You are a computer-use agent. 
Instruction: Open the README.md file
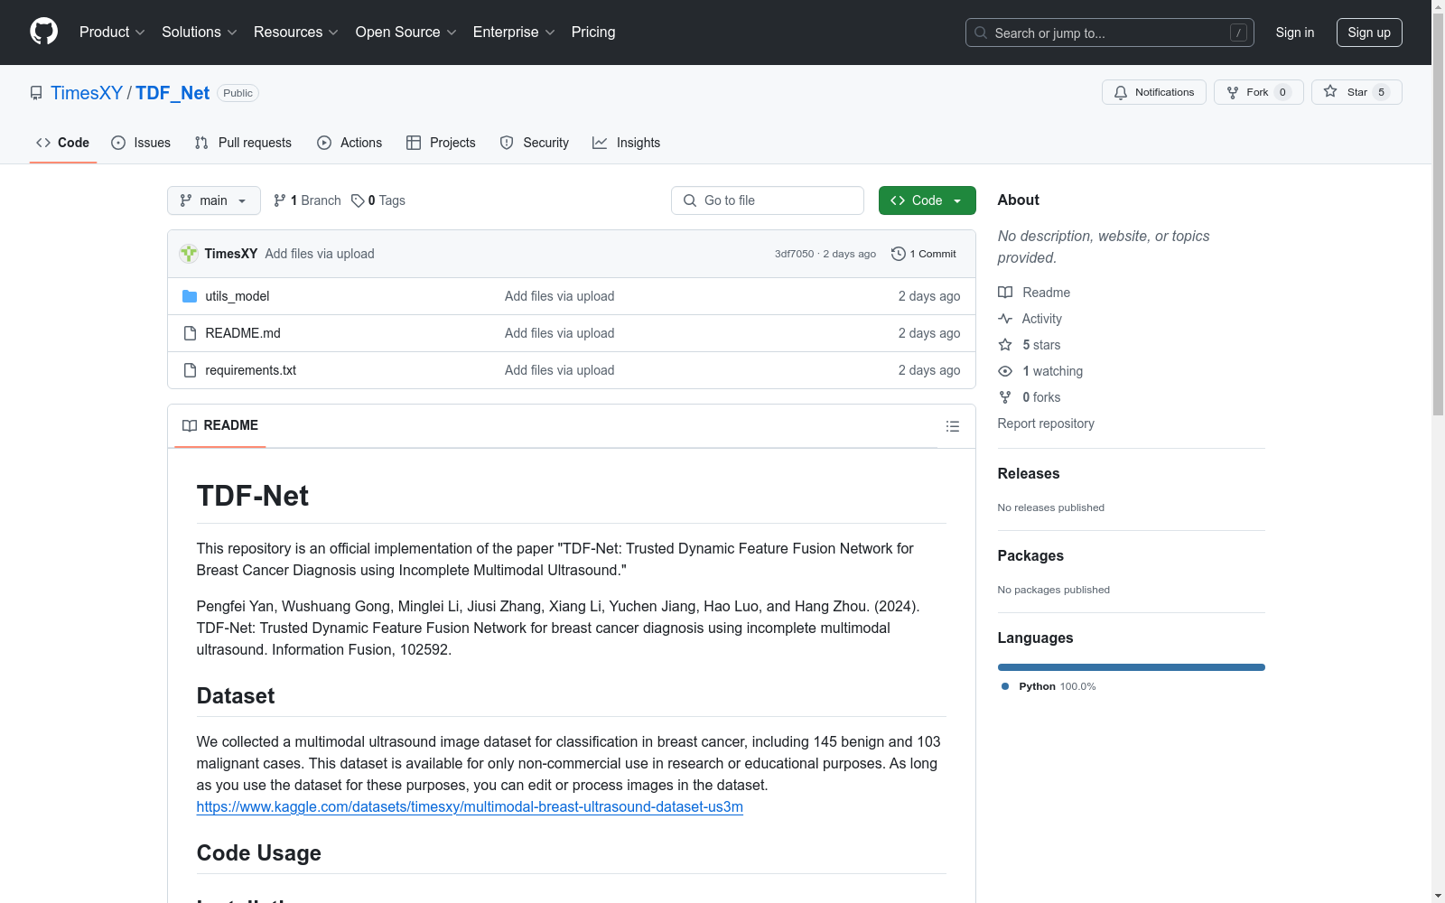(243, 333)
